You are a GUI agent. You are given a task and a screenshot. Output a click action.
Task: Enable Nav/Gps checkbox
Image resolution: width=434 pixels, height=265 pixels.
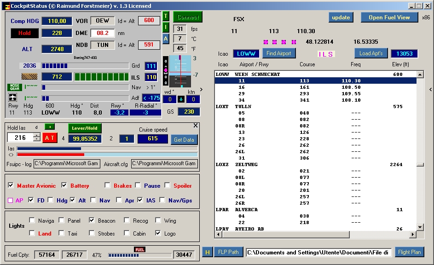(x=162, y=200)
